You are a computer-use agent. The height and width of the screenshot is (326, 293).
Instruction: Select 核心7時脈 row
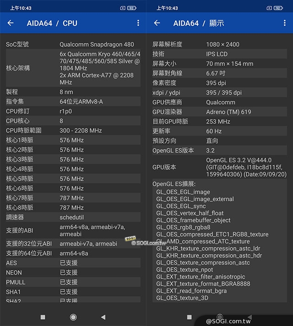tap(73, 198)
